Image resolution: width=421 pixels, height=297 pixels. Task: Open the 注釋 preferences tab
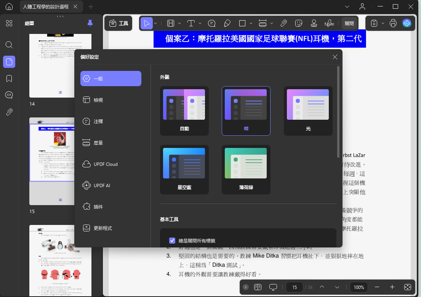pos(111,121)
